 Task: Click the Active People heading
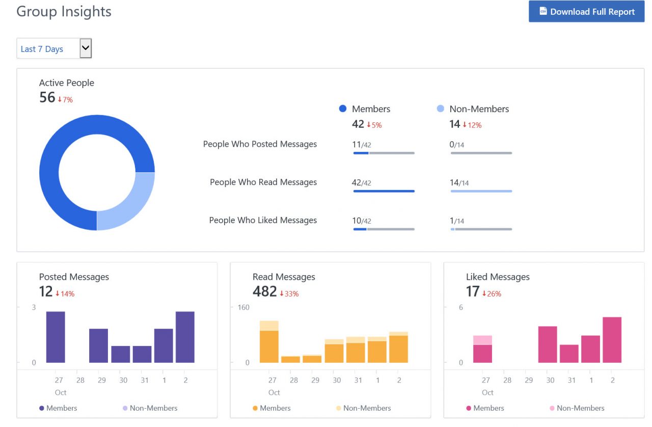click(x=67, y=83)
